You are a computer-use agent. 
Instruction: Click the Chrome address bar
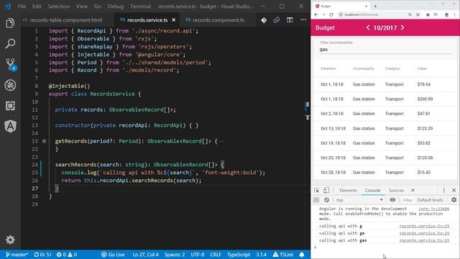point(372,14)
